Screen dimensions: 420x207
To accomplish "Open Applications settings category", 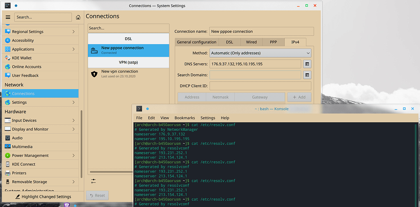I will (x=40, y=49).
